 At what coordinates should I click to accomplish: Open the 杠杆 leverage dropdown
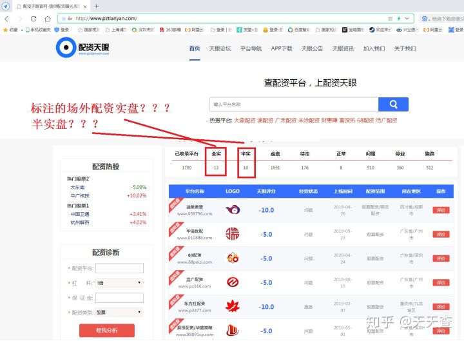tap(119, 283)
